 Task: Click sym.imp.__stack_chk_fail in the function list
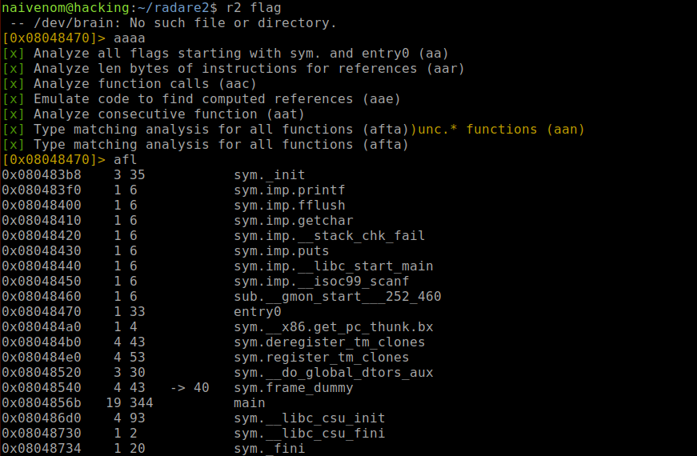click(x=329, y=236)
